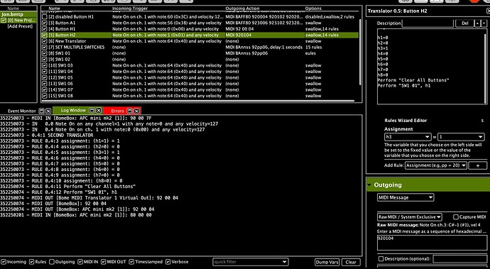Click the translator list vertical scrollbar
Image resolution: width=490 pixels, height=269 pixels.
click(360, 52)
